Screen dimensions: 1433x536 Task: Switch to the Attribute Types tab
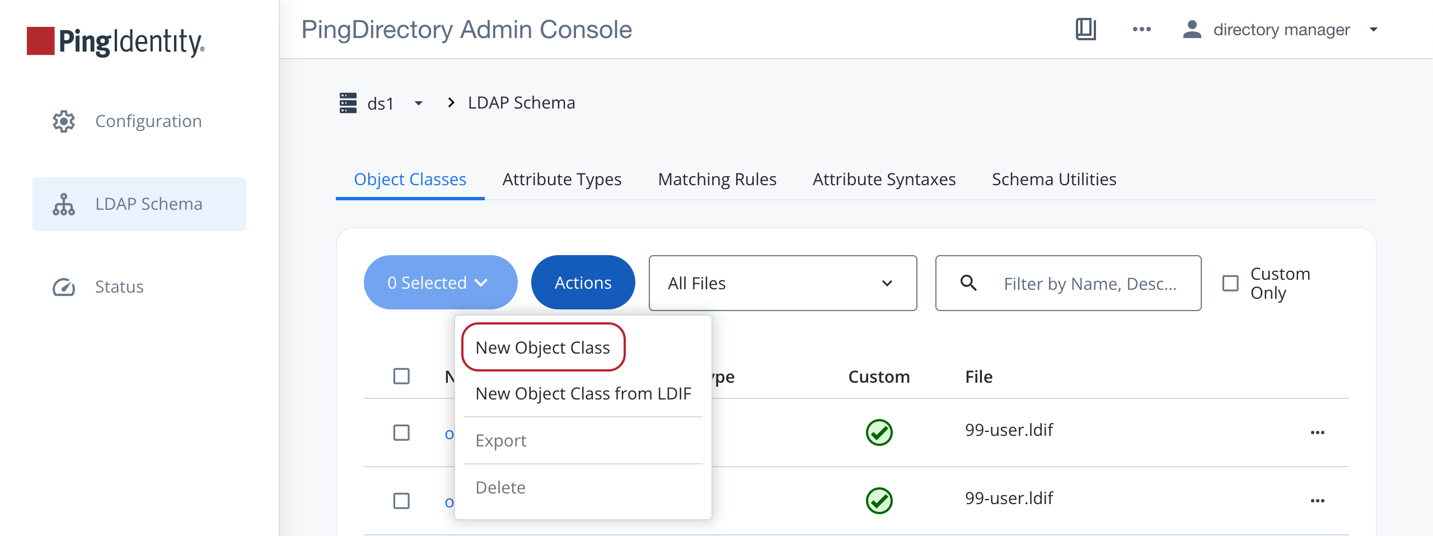[x=561, y=179]
